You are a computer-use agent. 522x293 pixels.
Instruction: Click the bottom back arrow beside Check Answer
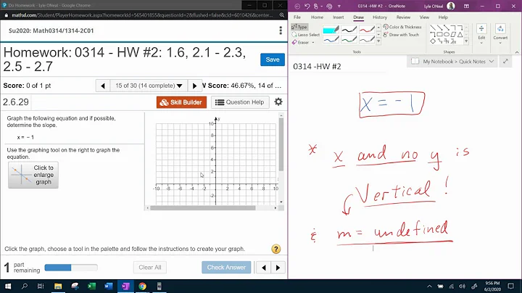[x=264, y=268]
